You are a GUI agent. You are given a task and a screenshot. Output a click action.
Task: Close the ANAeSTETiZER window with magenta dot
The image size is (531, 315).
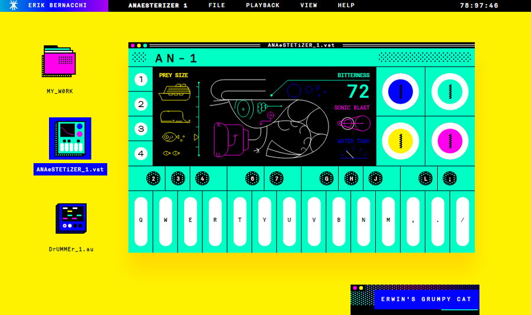click(133, 45)
